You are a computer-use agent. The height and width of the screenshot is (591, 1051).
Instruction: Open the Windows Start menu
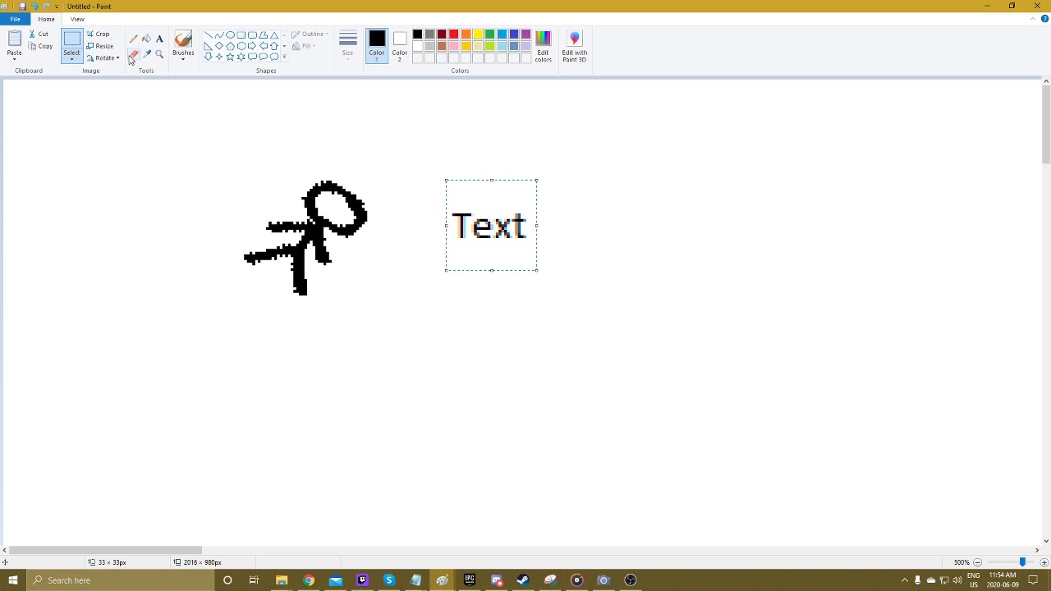pyautogui.click(x=12, y=580)
